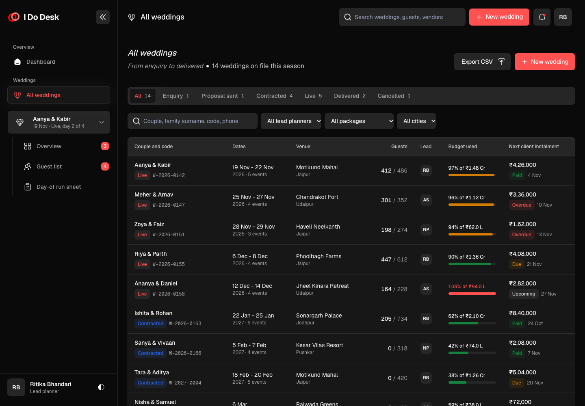This screenshot has height=406, width=585.
Task: Click the Overview grid icon in the sidebar
Action: pyautogui.click(x=28, y=146)
